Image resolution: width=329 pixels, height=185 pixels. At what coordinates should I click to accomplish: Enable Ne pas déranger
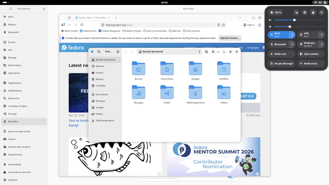click(281, 64)
